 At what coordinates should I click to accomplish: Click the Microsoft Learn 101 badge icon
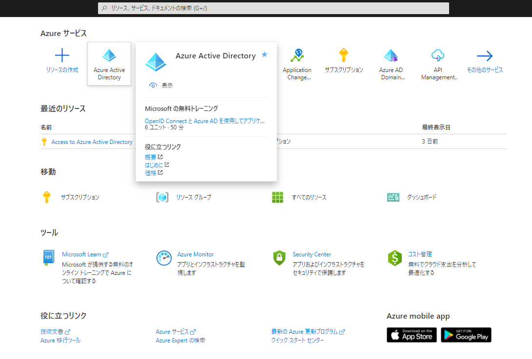point(48,258)
